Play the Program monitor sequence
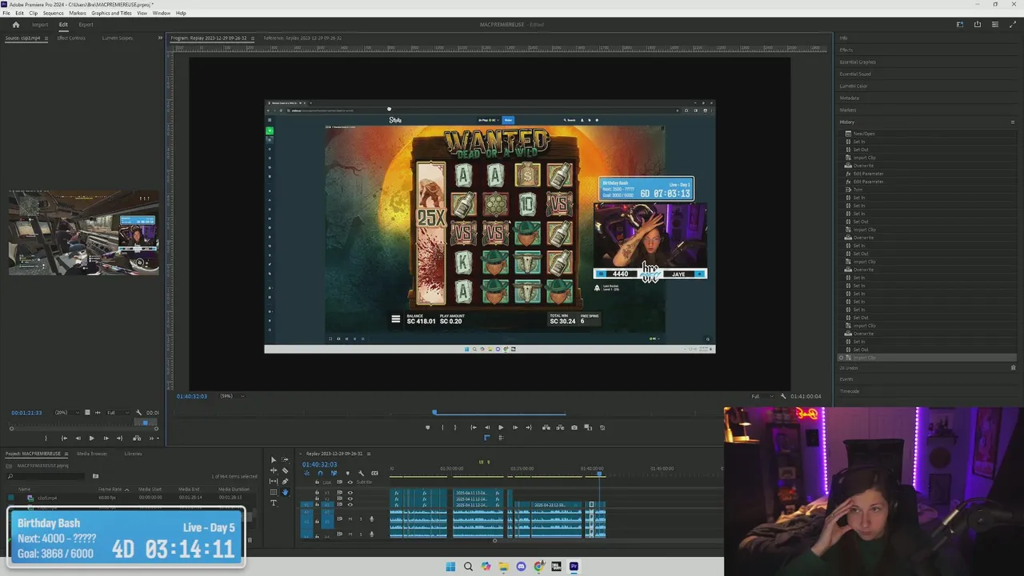 (501, 427)
